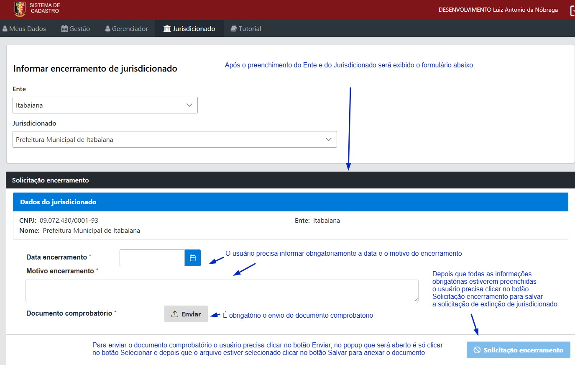Viewport: 575px width, 365px height.
Task: Click the user name Luiz Antonio da Nóbrega
Action: tap(525, 10)
